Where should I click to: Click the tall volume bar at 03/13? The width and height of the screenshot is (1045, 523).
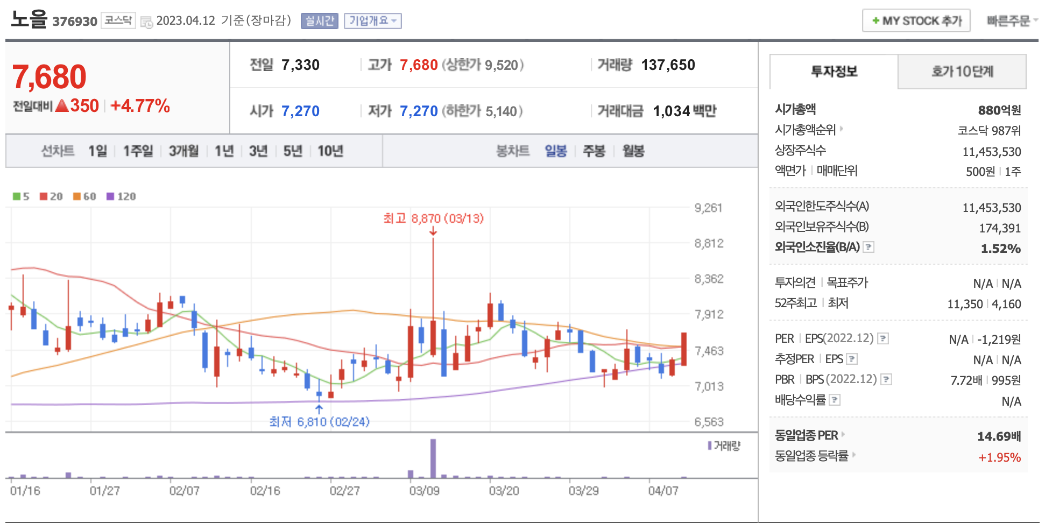click(x=433, y=458)
